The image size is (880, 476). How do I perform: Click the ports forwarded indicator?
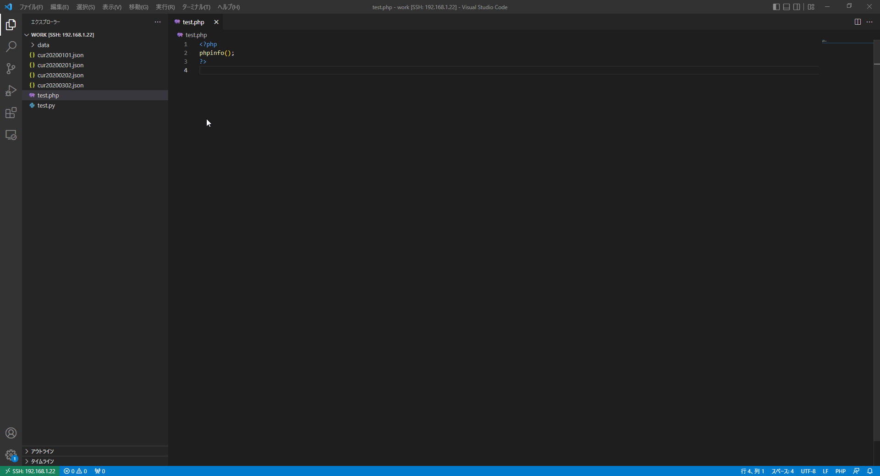click(x=100, y=471)
